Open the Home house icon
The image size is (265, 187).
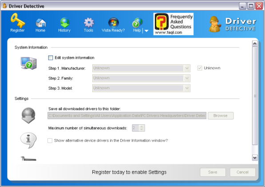[x=40, y=23]
